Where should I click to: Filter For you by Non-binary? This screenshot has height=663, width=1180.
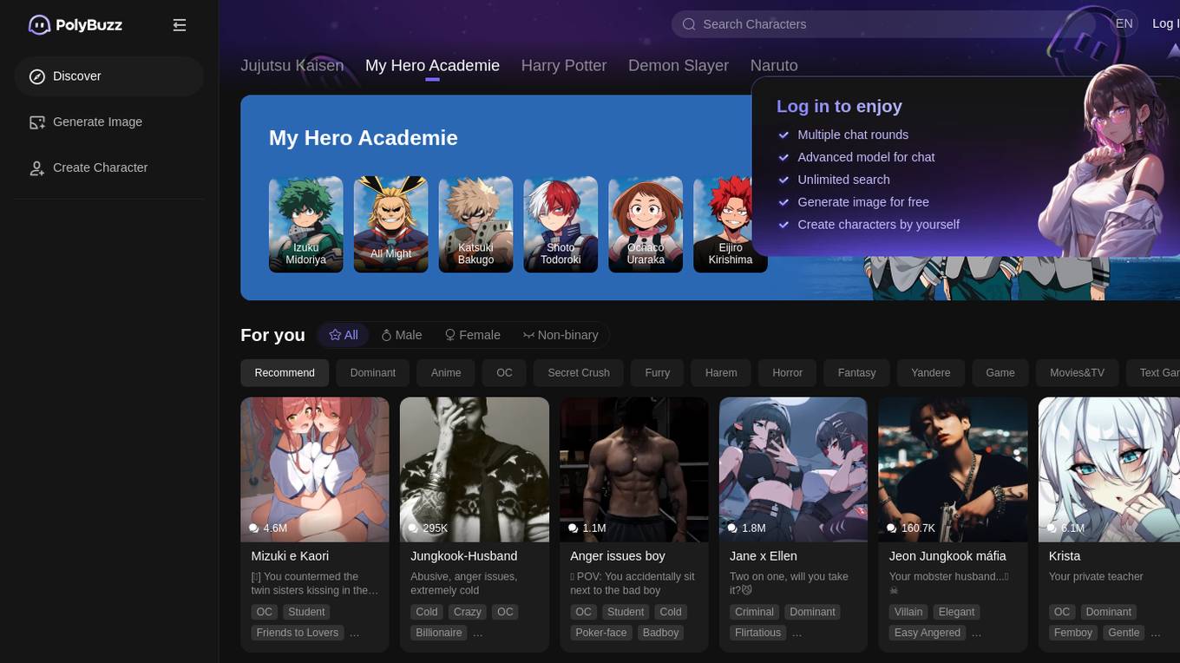(560, 335)
